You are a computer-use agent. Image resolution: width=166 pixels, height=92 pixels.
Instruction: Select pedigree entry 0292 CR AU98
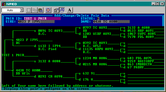pyautogui.click(x=50, y=76)
